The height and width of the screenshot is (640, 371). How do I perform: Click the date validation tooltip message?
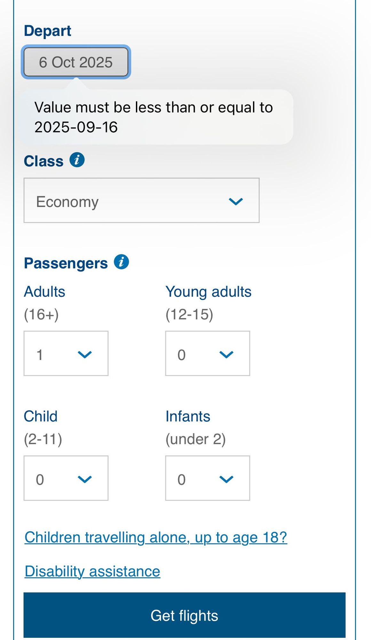coord(155,117)
